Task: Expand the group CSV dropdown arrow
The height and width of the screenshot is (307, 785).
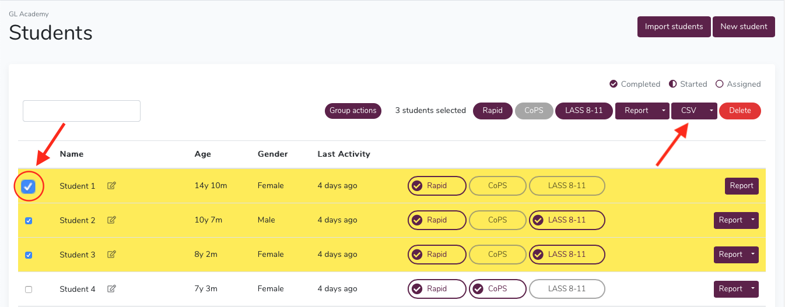Action: (x=712, y=111)
